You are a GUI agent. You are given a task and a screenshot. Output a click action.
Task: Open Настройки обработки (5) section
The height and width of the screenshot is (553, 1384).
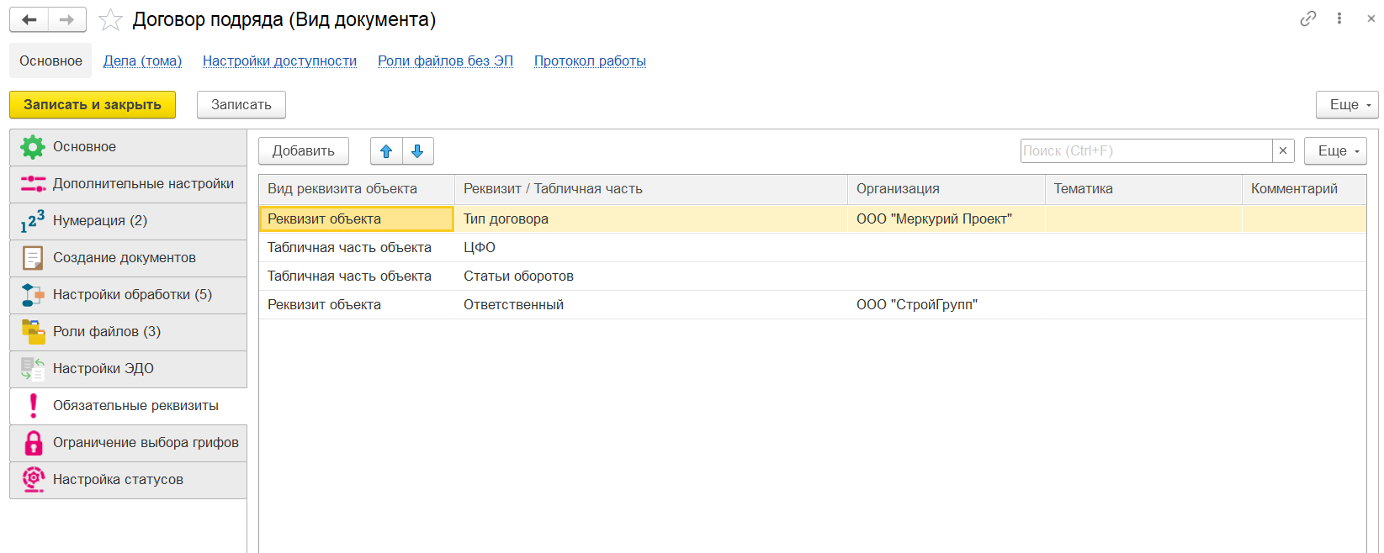pyautogui.click(x=129, y=295)
